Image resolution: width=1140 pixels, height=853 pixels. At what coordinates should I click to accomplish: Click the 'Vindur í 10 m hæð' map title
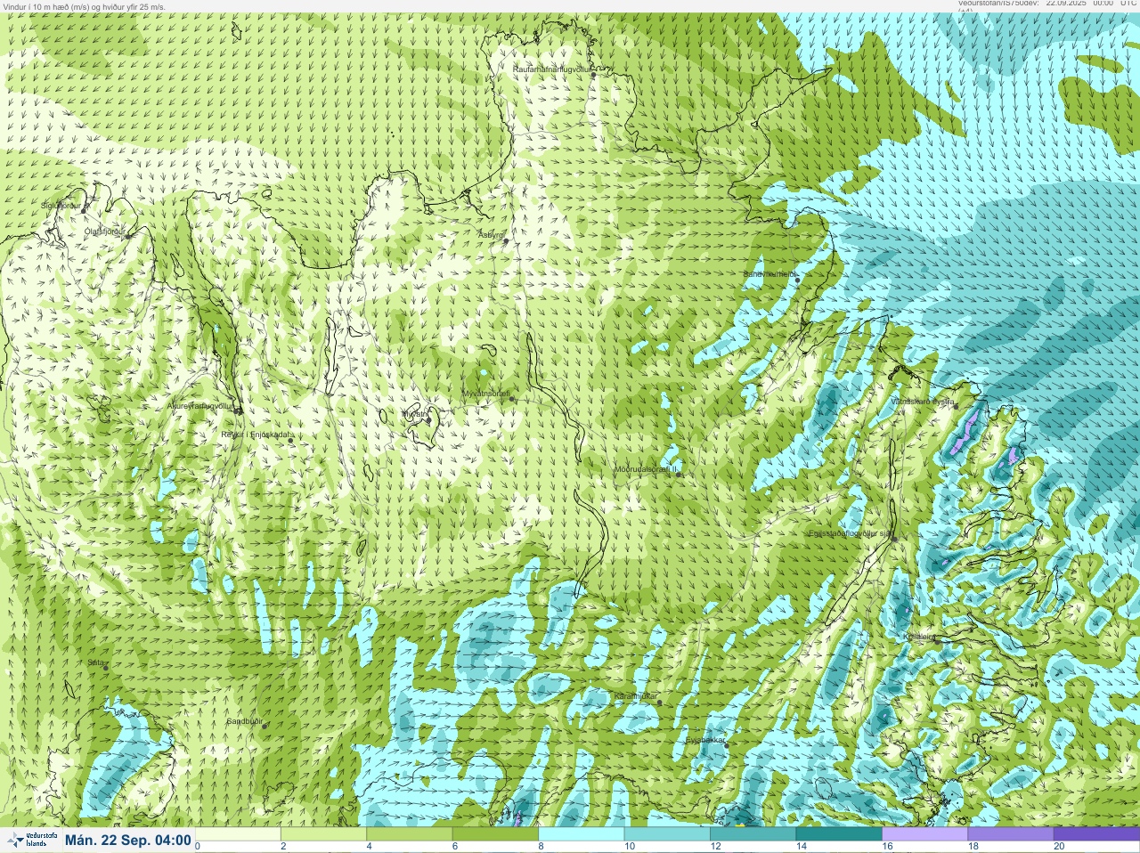pyautogui.click(x=84, y=6)
